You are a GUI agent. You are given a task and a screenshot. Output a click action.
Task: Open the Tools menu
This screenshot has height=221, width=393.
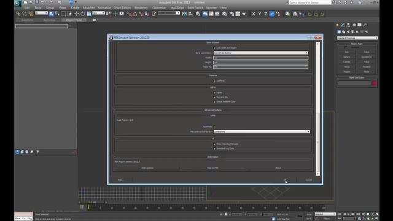pos(38,8)
